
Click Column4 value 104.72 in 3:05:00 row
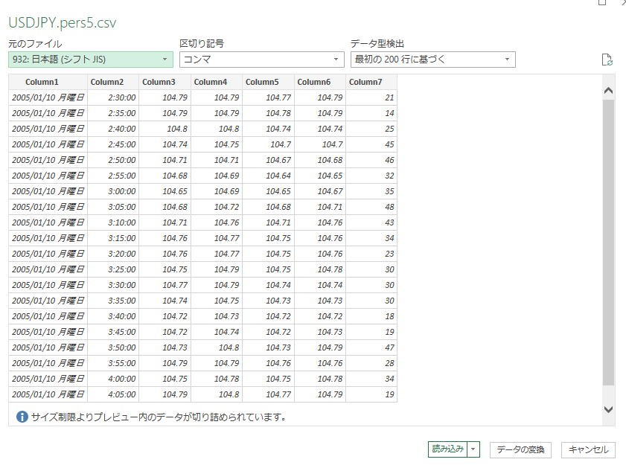coord(217,207)
